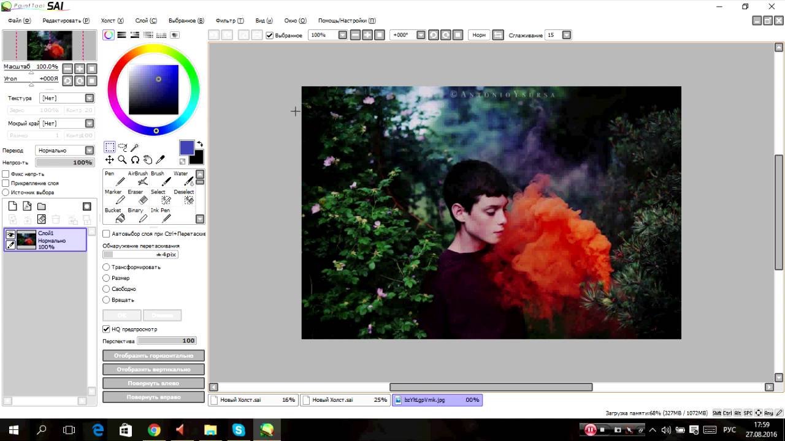This screenshot has height=441, width=785.
Task: Activate the lasso selection tool
Action: 122,147
